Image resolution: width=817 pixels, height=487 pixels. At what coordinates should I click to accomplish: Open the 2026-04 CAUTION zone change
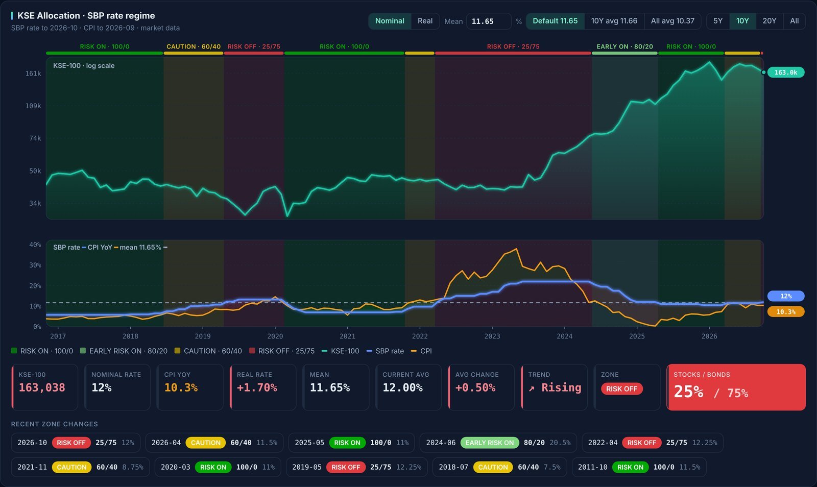tap(214, 443)
